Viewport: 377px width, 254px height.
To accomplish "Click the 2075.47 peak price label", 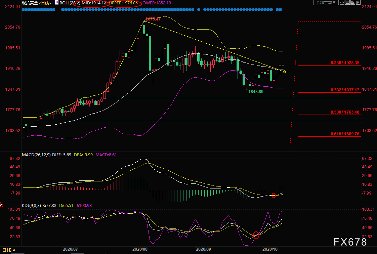I will pyautogui.click(x=153, y=19).
